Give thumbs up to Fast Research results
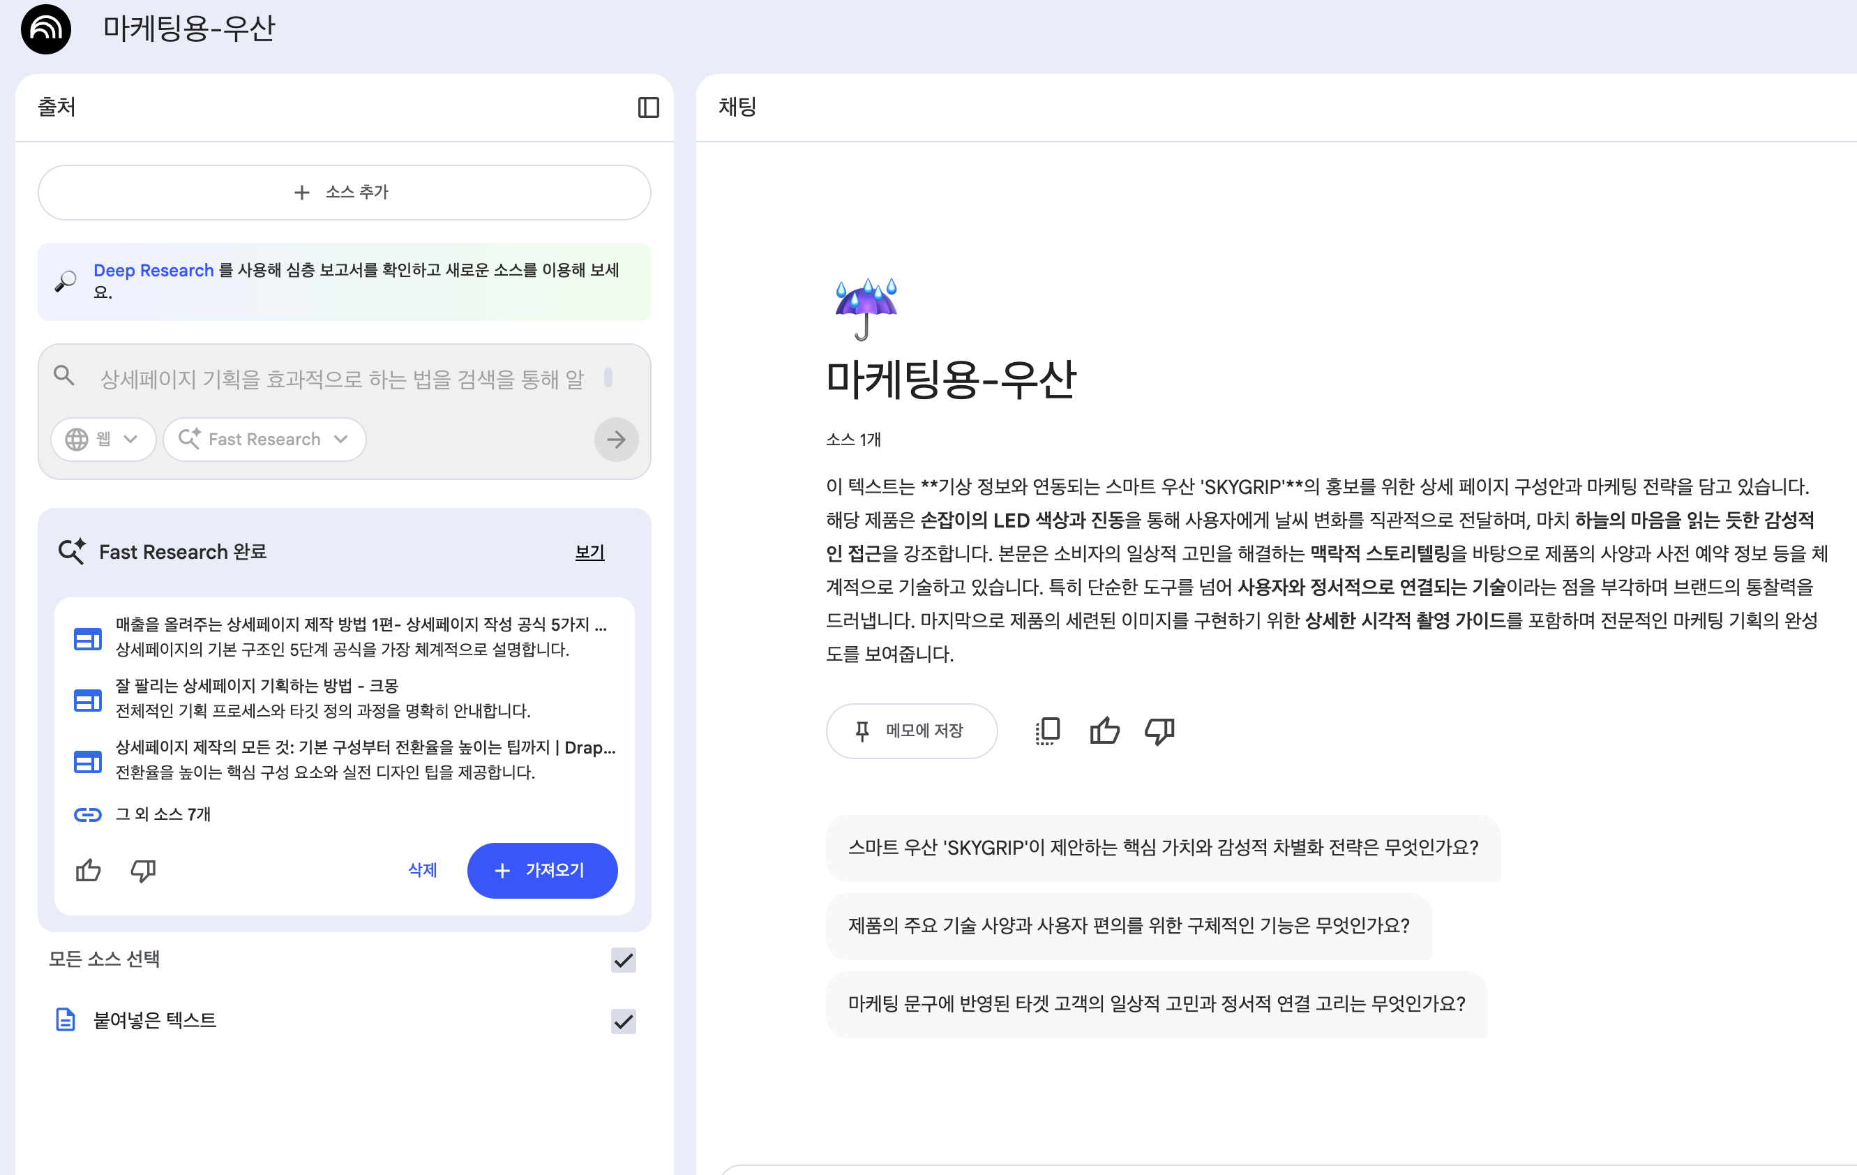This screenshot has height=1175, width=1857. (x=88, y=870)
